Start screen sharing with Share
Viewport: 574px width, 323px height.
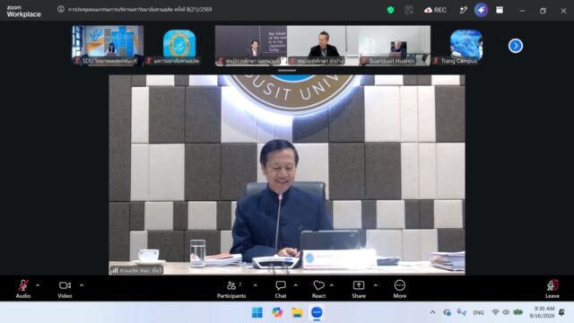(x=359, y=289)
